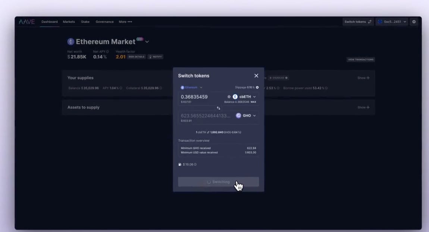This screenshot has width=429, height=232.
Task: Show the Your supplies section
Action: point(364,78)
